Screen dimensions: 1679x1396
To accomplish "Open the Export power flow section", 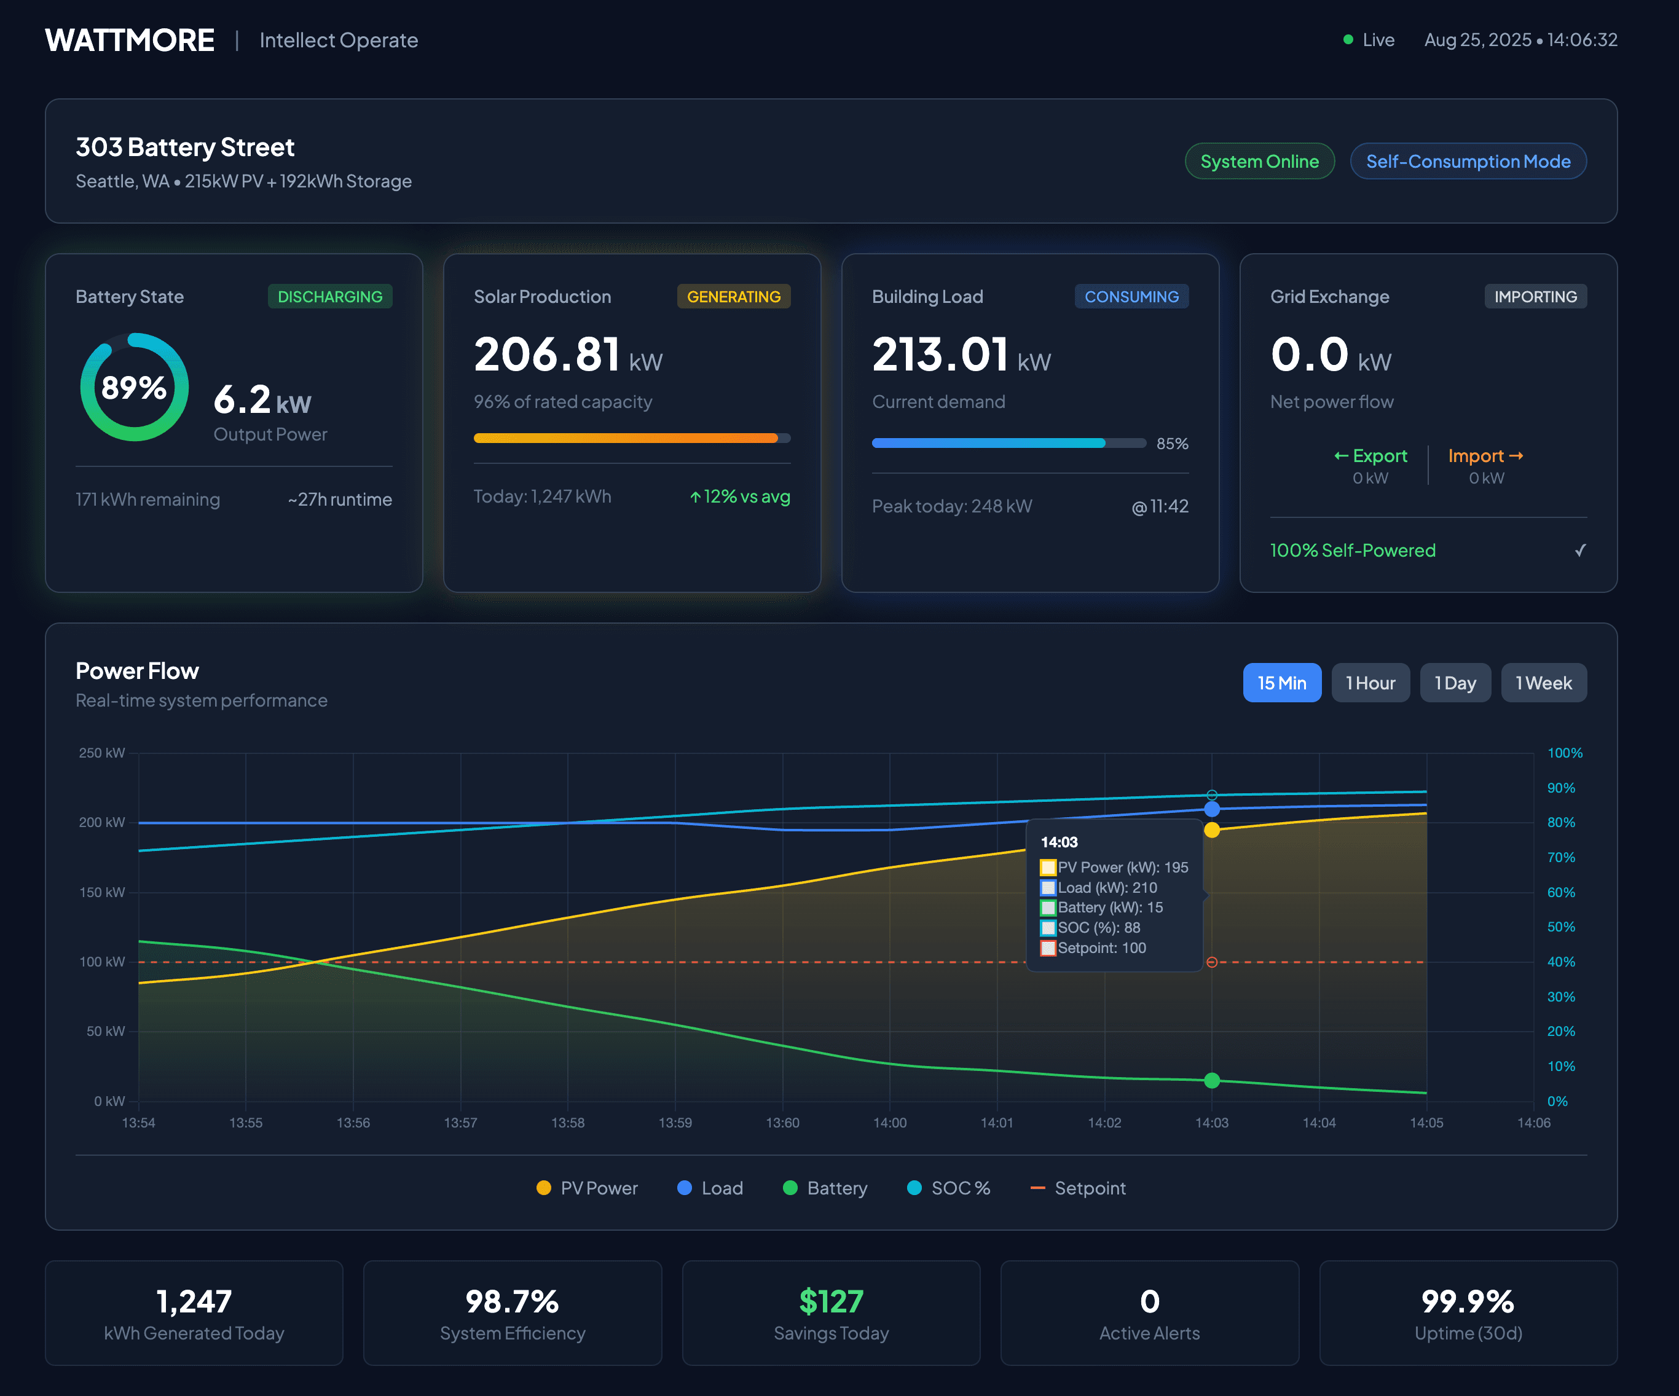I will [1371, 465].
